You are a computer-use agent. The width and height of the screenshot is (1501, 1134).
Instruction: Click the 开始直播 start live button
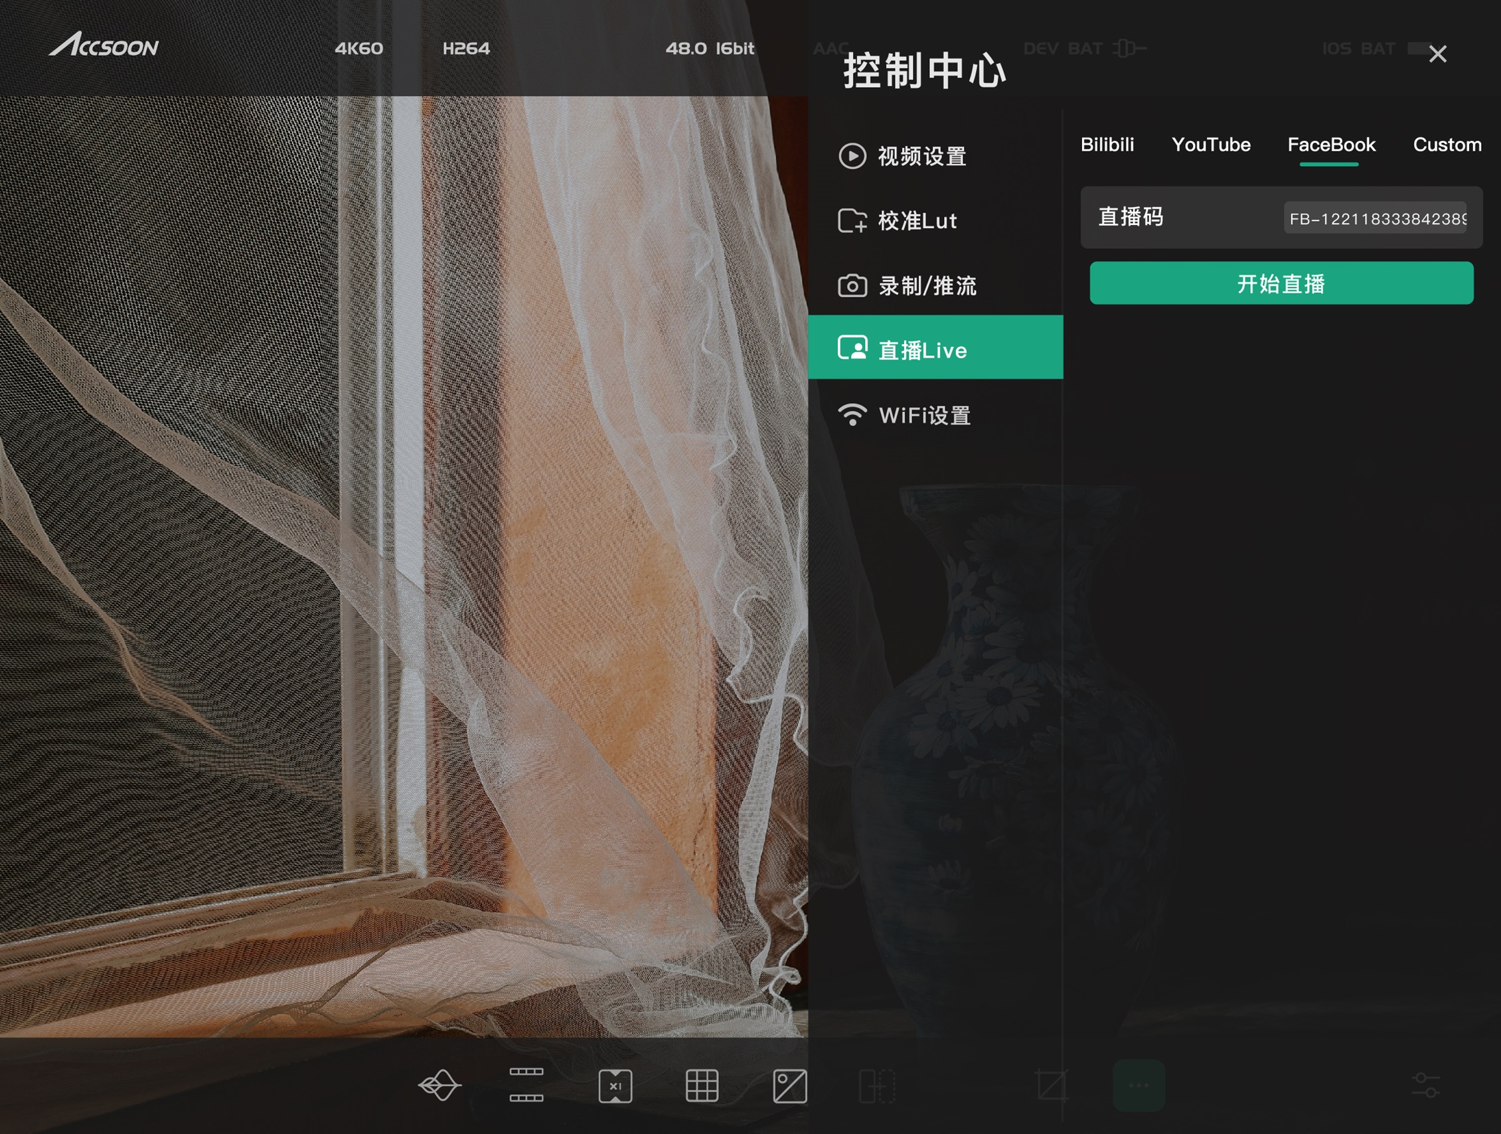(1281, 283)
